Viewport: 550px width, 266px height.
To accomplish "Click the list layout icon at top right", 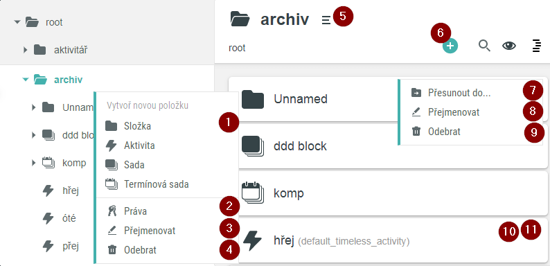I will pyautogui.click(x=536, y=46).
